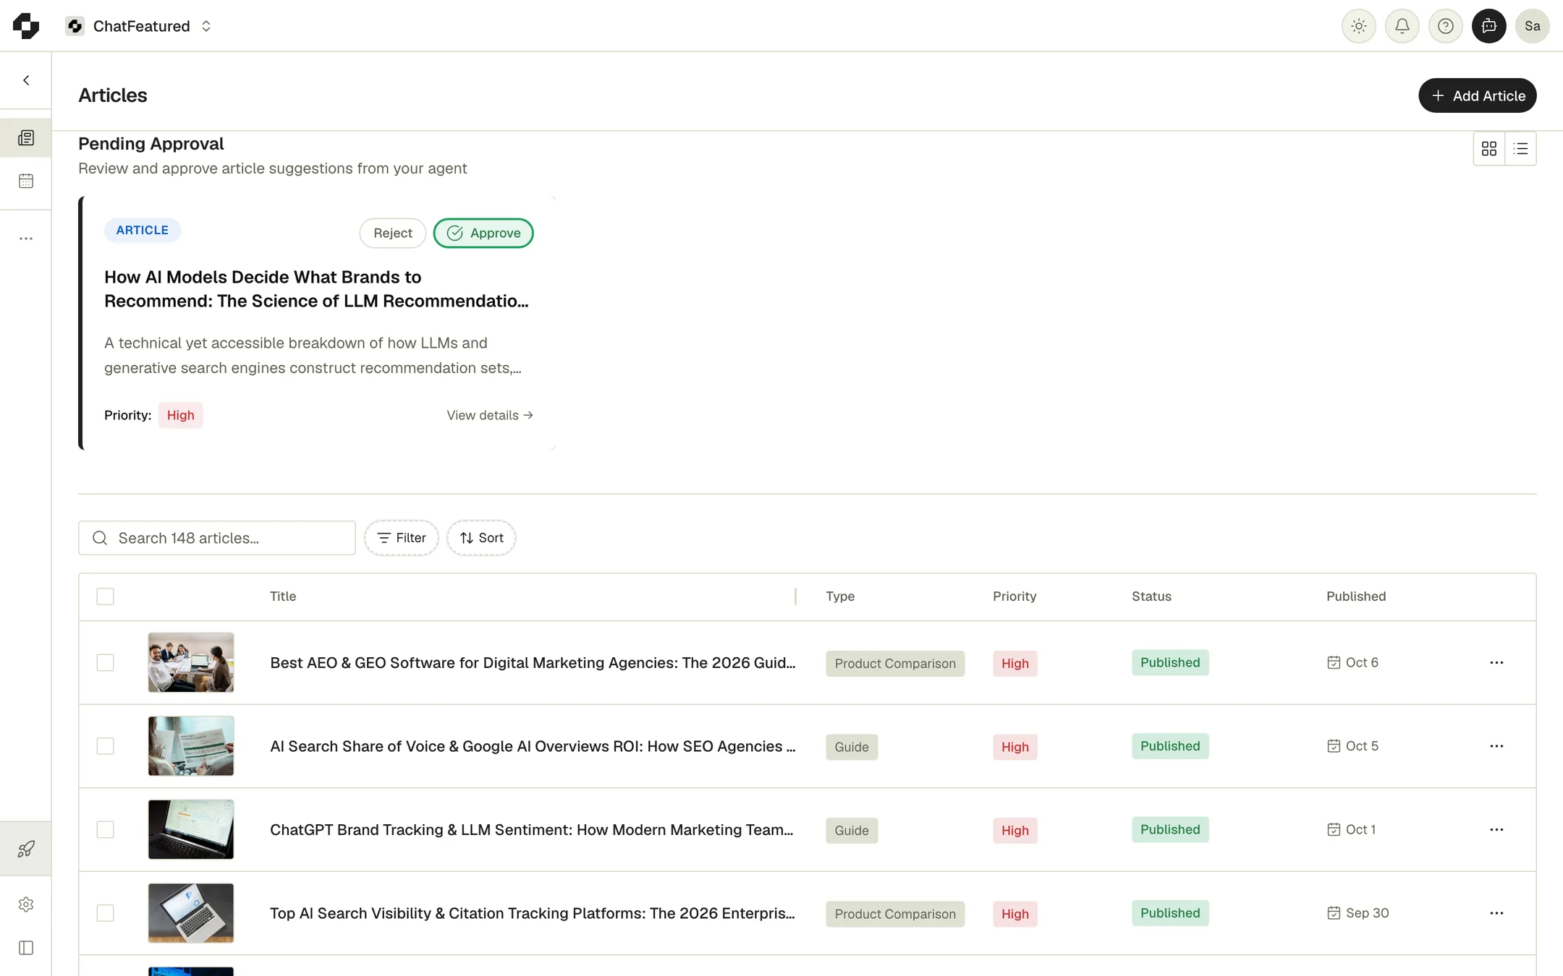The height and width of the screenshot is (976, 1563).
Task: Open Sort options
Action: (x=481, y=538)
